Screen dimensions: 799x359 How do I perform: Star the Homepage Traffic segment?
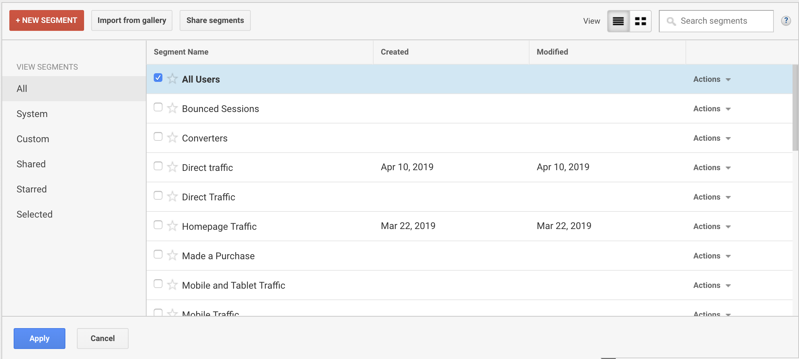172,225
